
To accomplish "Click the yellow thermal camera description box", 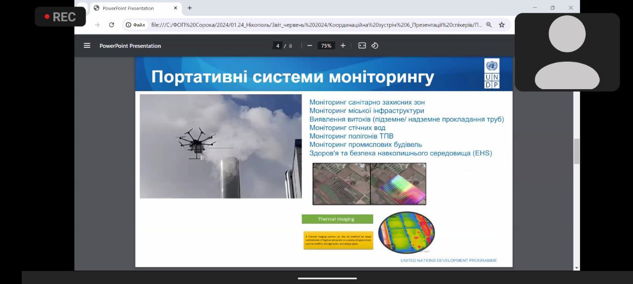I will coord(338,240).
